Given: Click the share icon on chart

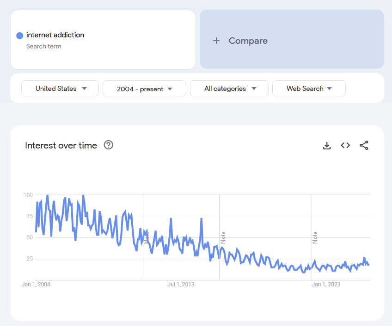Looking at the screenshot, I should (x=364, y=146).
